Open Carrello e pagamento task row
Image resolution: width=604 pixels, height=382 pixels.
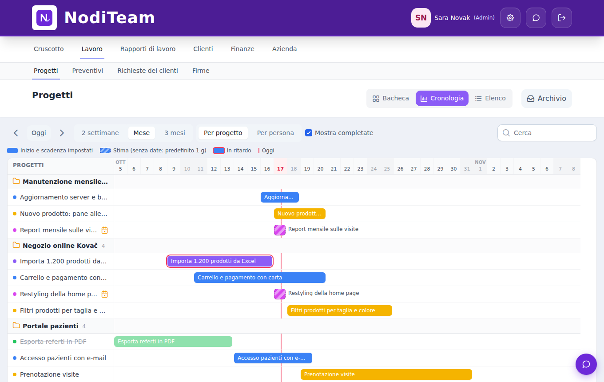tap(61, 278)
